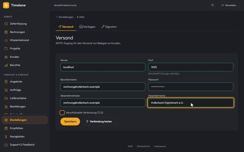Click the pencil icon on Signatur tab
Image resolution: width=244 pixels, height=152 pixels.
[x=103, y=27]
